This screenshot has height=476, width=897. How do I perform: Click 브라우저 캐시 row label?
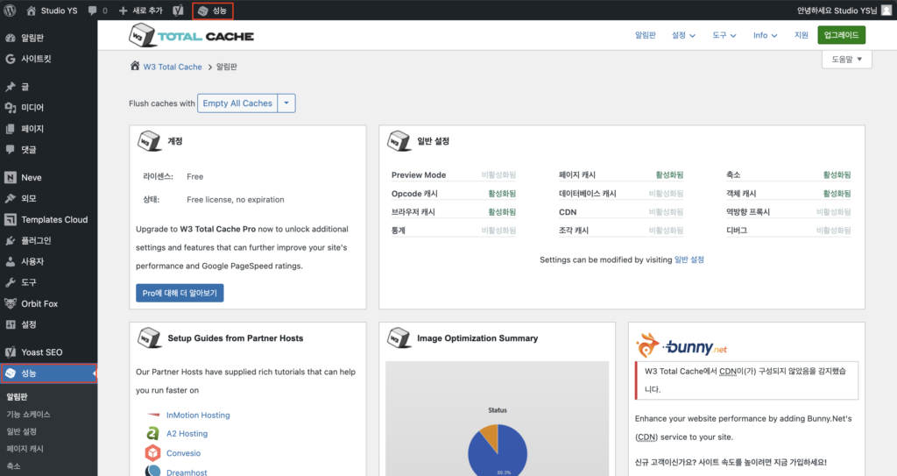point(413,212)
